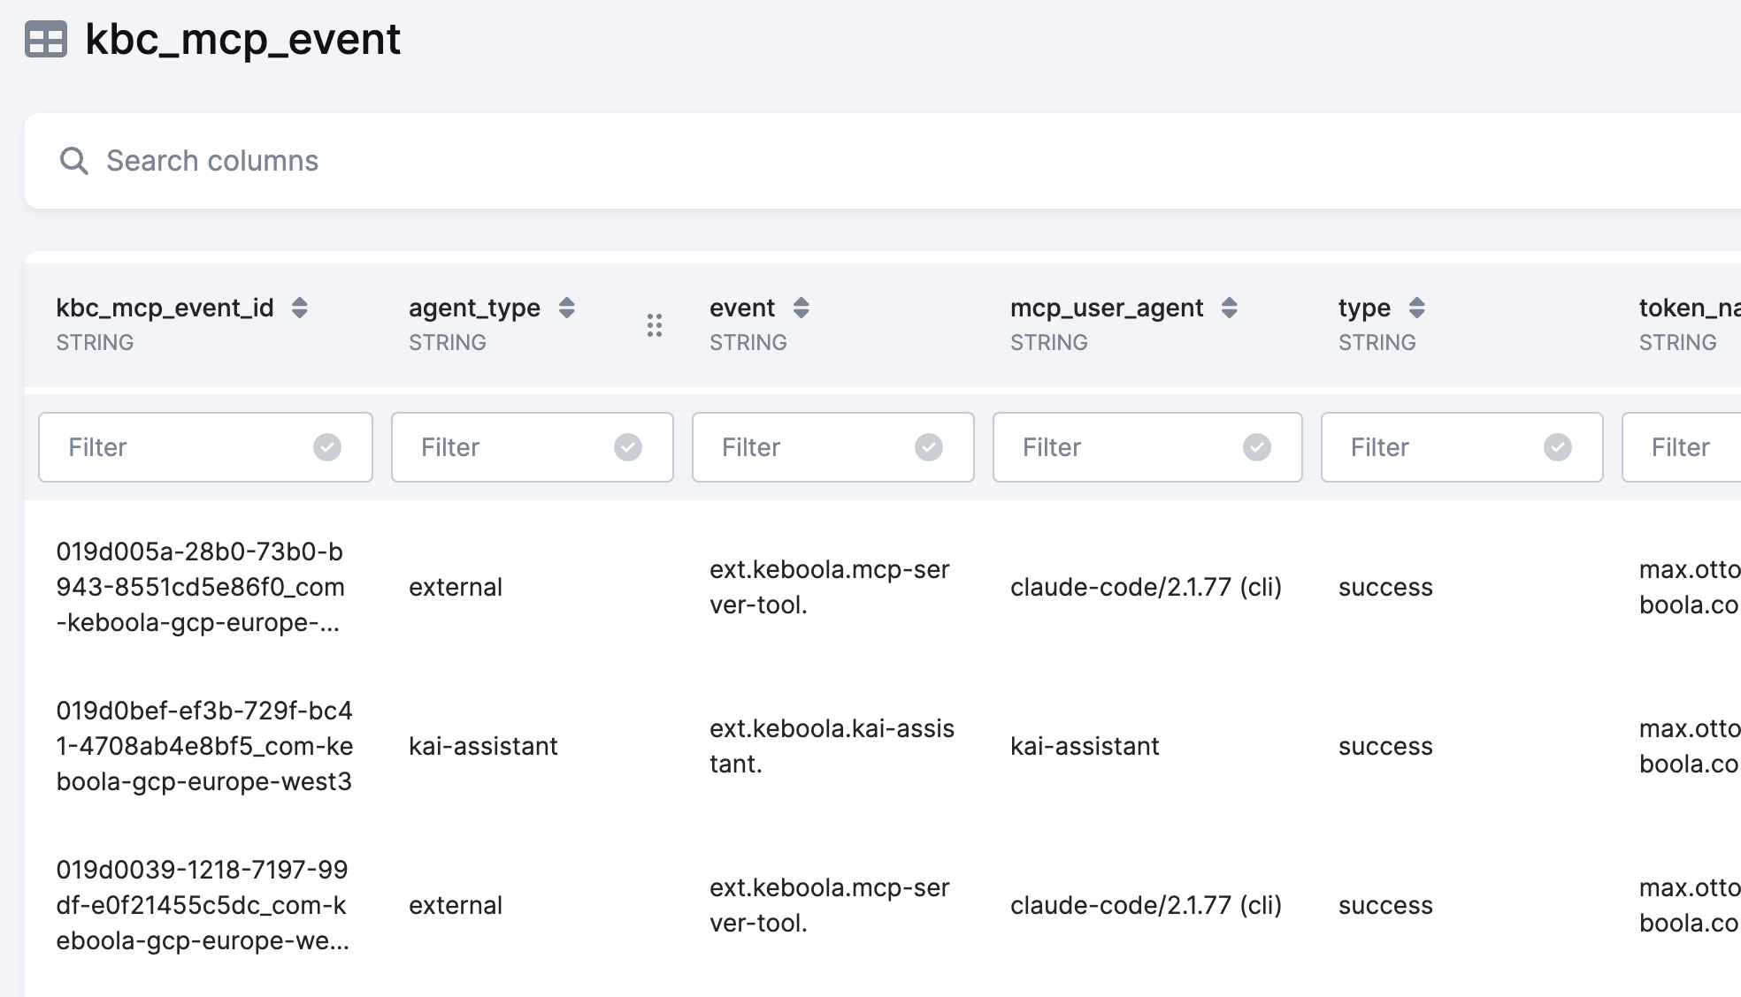Open the sort control on mcp_user_agent column

click(x=1230, y=308)
